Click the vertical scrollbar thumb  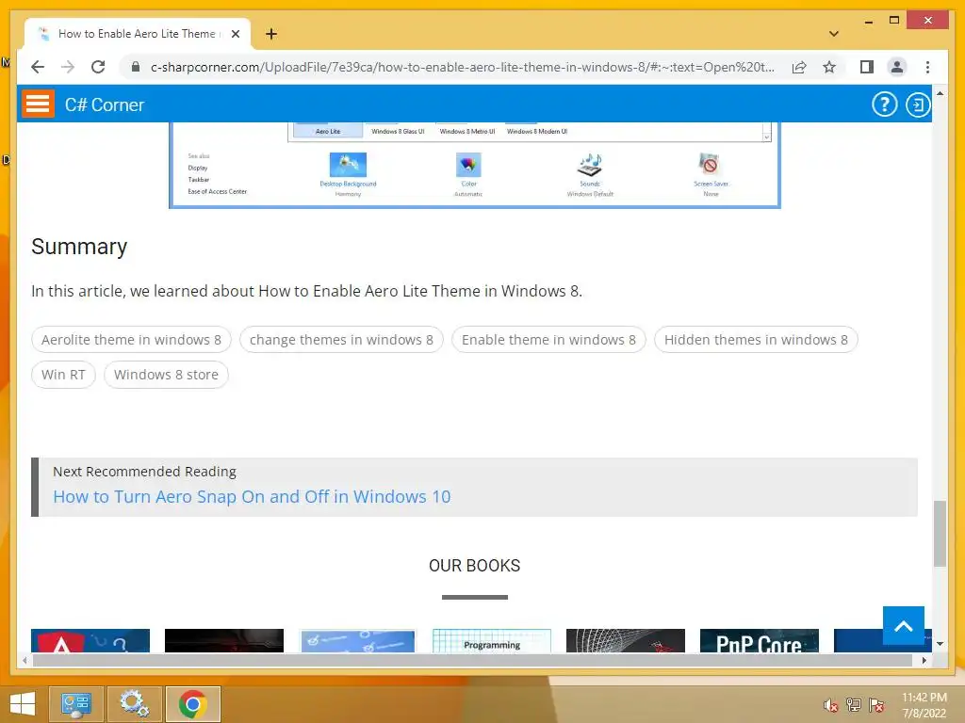click(x=940, y=533)
